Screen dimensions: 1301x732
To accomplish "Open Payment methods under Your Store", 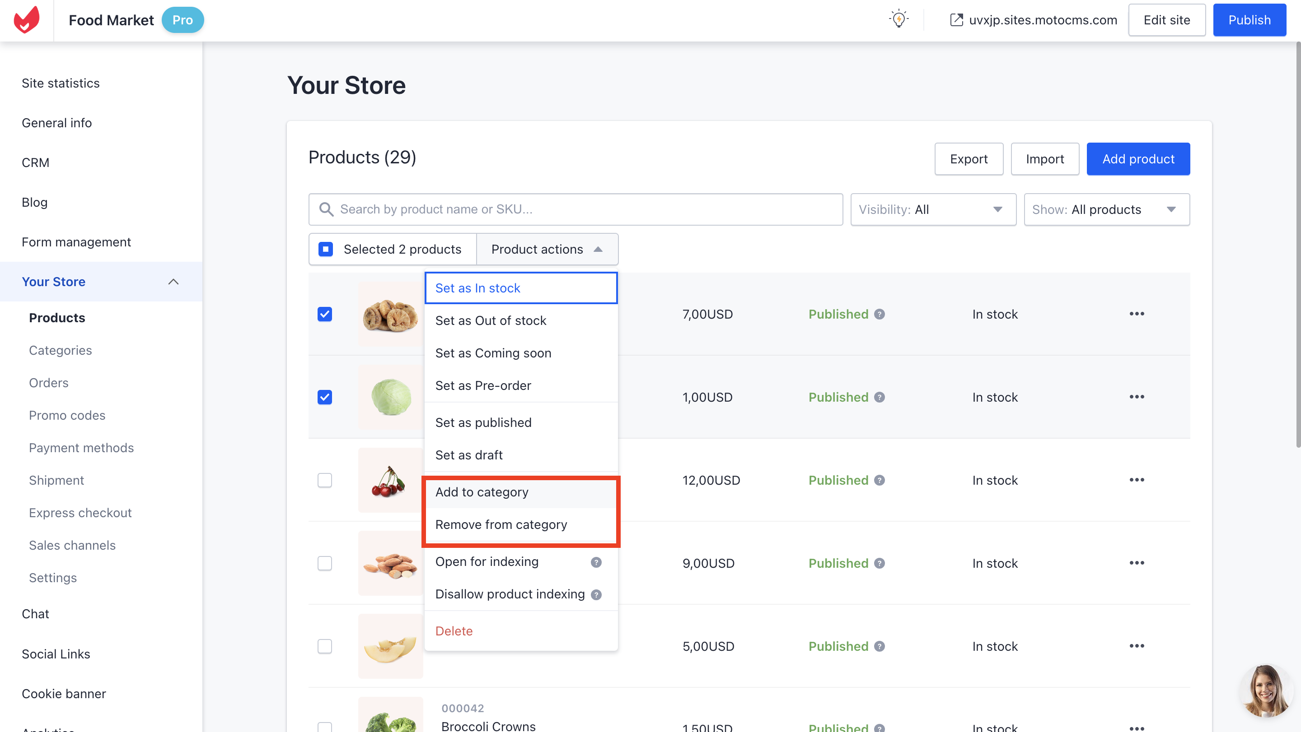I will pyautogui.click(x=81, y=448).
